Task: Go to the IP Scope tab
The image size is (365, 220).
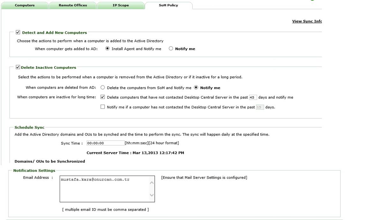Action: [x=121, y=5]
